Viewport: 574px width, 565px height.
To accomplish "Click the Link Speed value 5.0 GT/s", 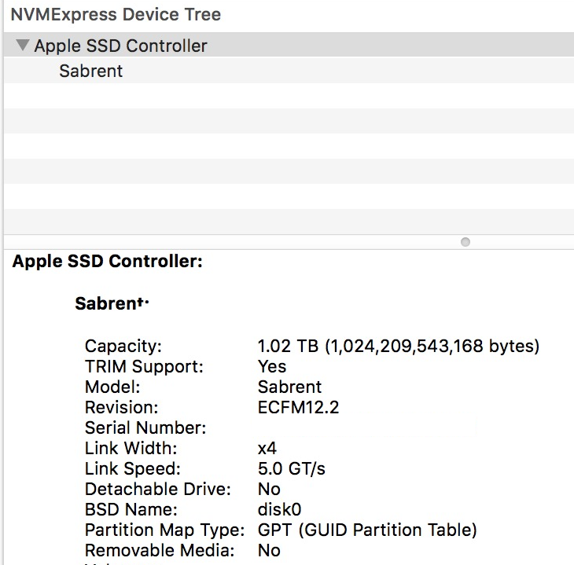I will 291,468.
